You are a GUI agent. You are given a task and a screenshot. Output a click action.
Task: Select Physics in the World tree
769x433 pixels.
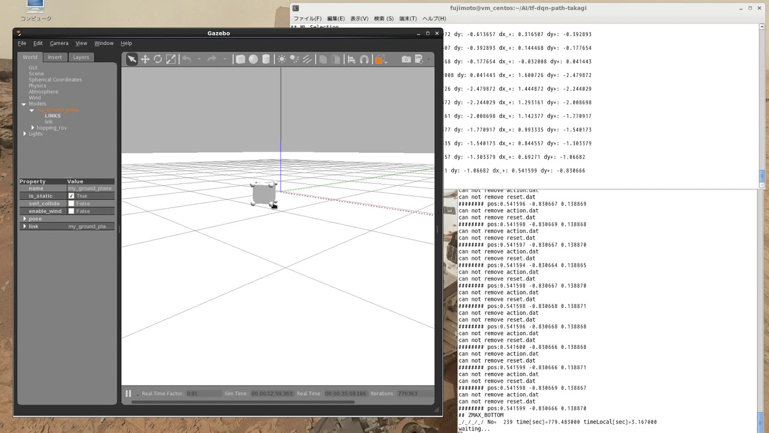coord(37,85)
